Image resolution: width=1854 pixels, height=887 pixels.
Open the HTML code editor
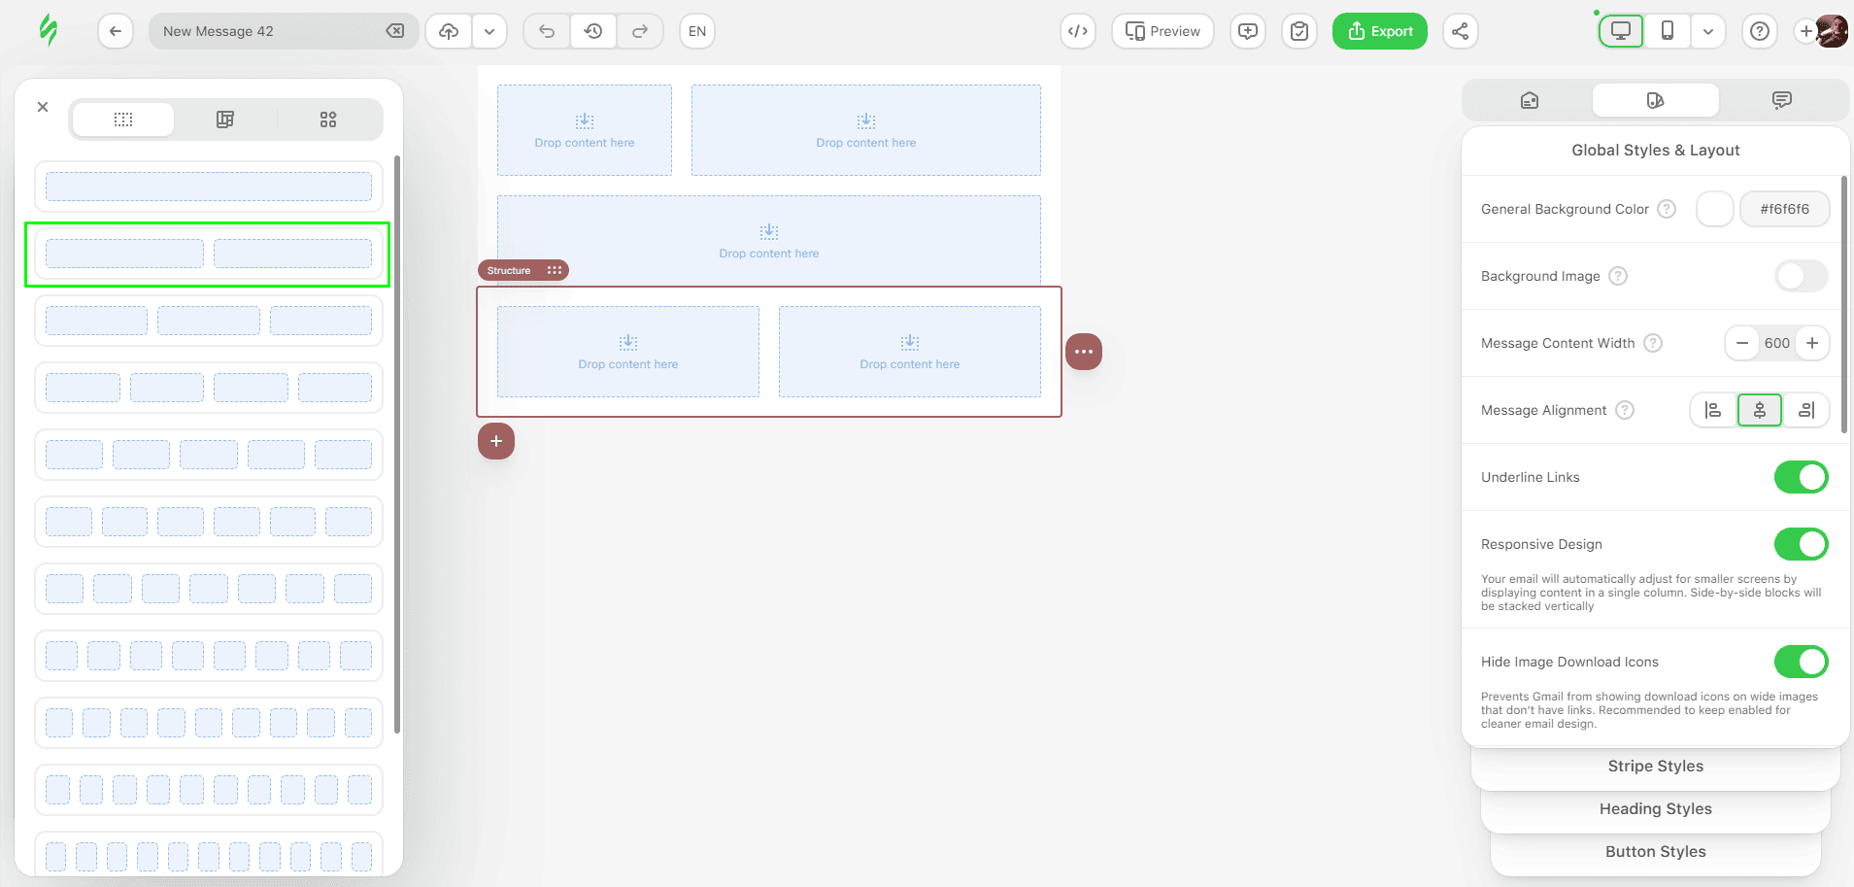click(1078, 31)
